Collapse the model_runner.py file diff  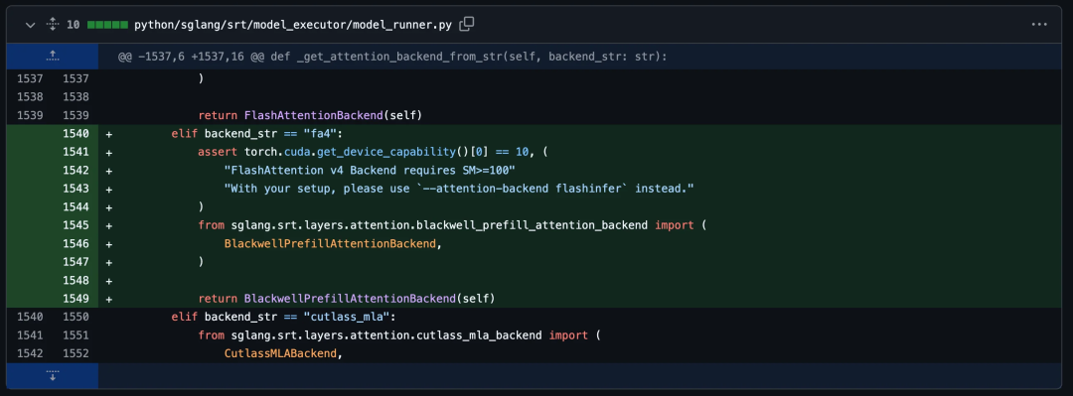[30, 25]
